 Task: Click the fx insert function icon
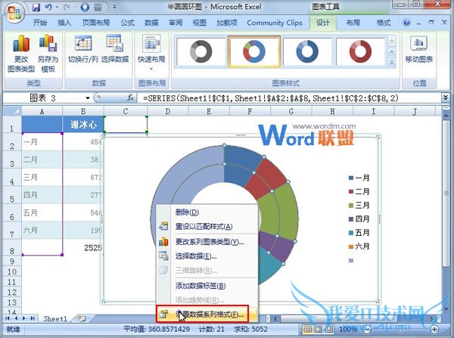[x=131, y=98]
